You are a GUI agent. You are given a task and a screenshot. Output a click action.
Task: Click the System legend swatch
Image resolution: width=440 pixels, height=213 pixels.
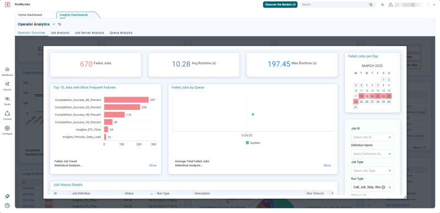[x=247, y=143]
